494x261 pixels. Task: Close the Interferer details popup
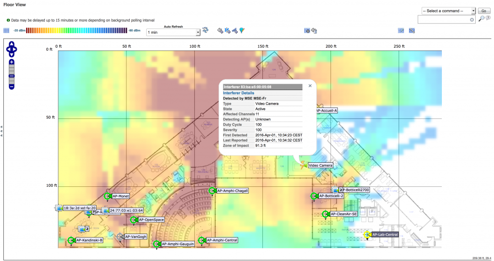pos(310,86)
